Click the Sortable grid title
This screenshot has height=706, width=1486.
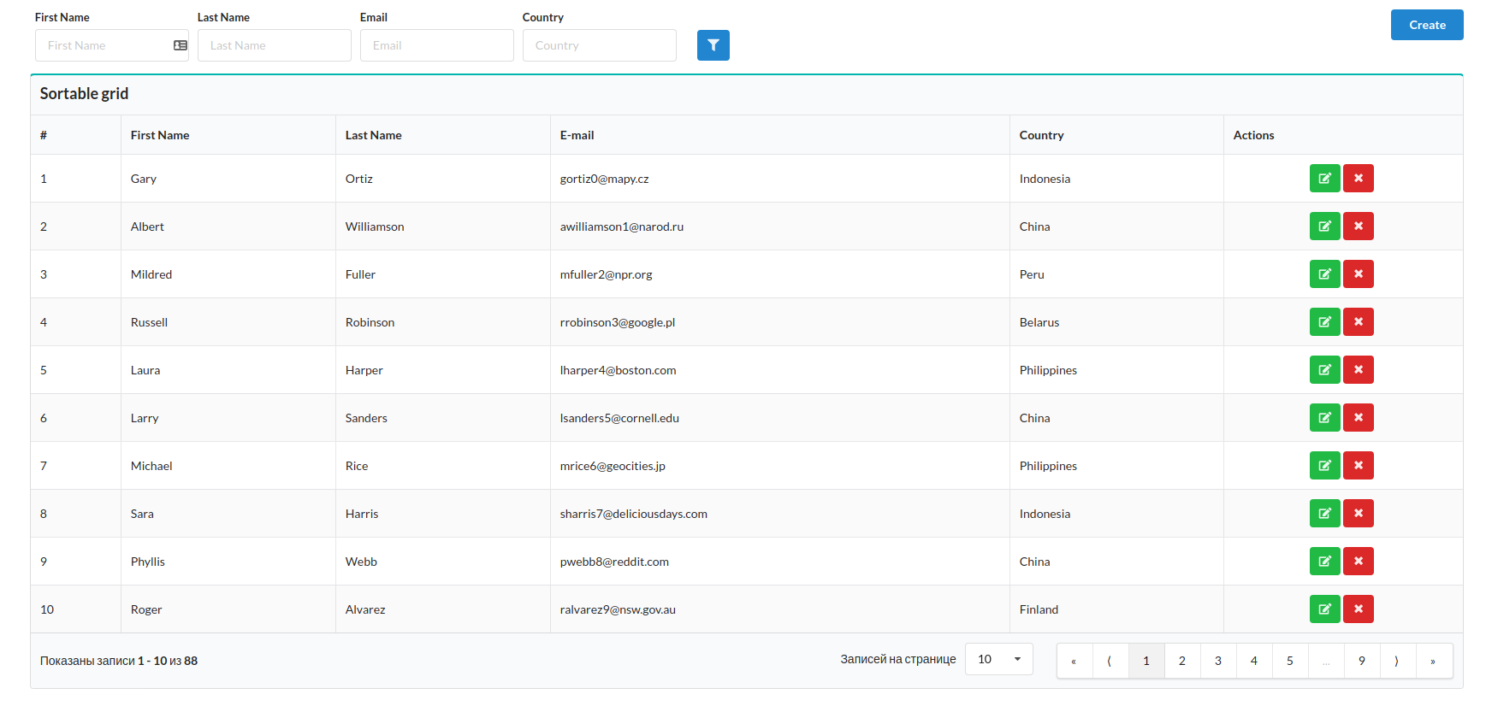pos(84,94)
